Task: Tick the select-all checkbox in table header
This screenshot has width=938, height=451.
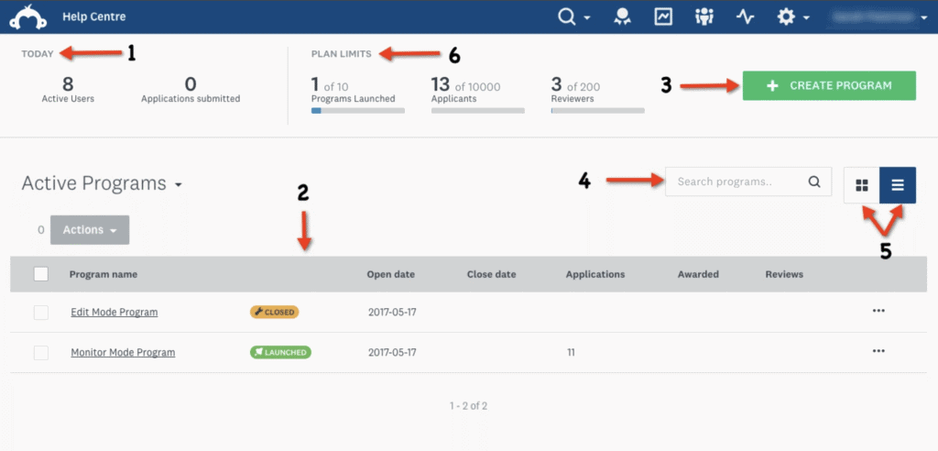Action: pos(40,273)
